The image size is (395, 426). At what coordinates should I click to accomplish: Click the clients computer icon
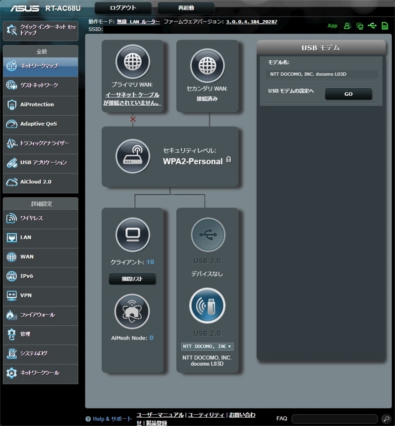(x=133, y=235)
